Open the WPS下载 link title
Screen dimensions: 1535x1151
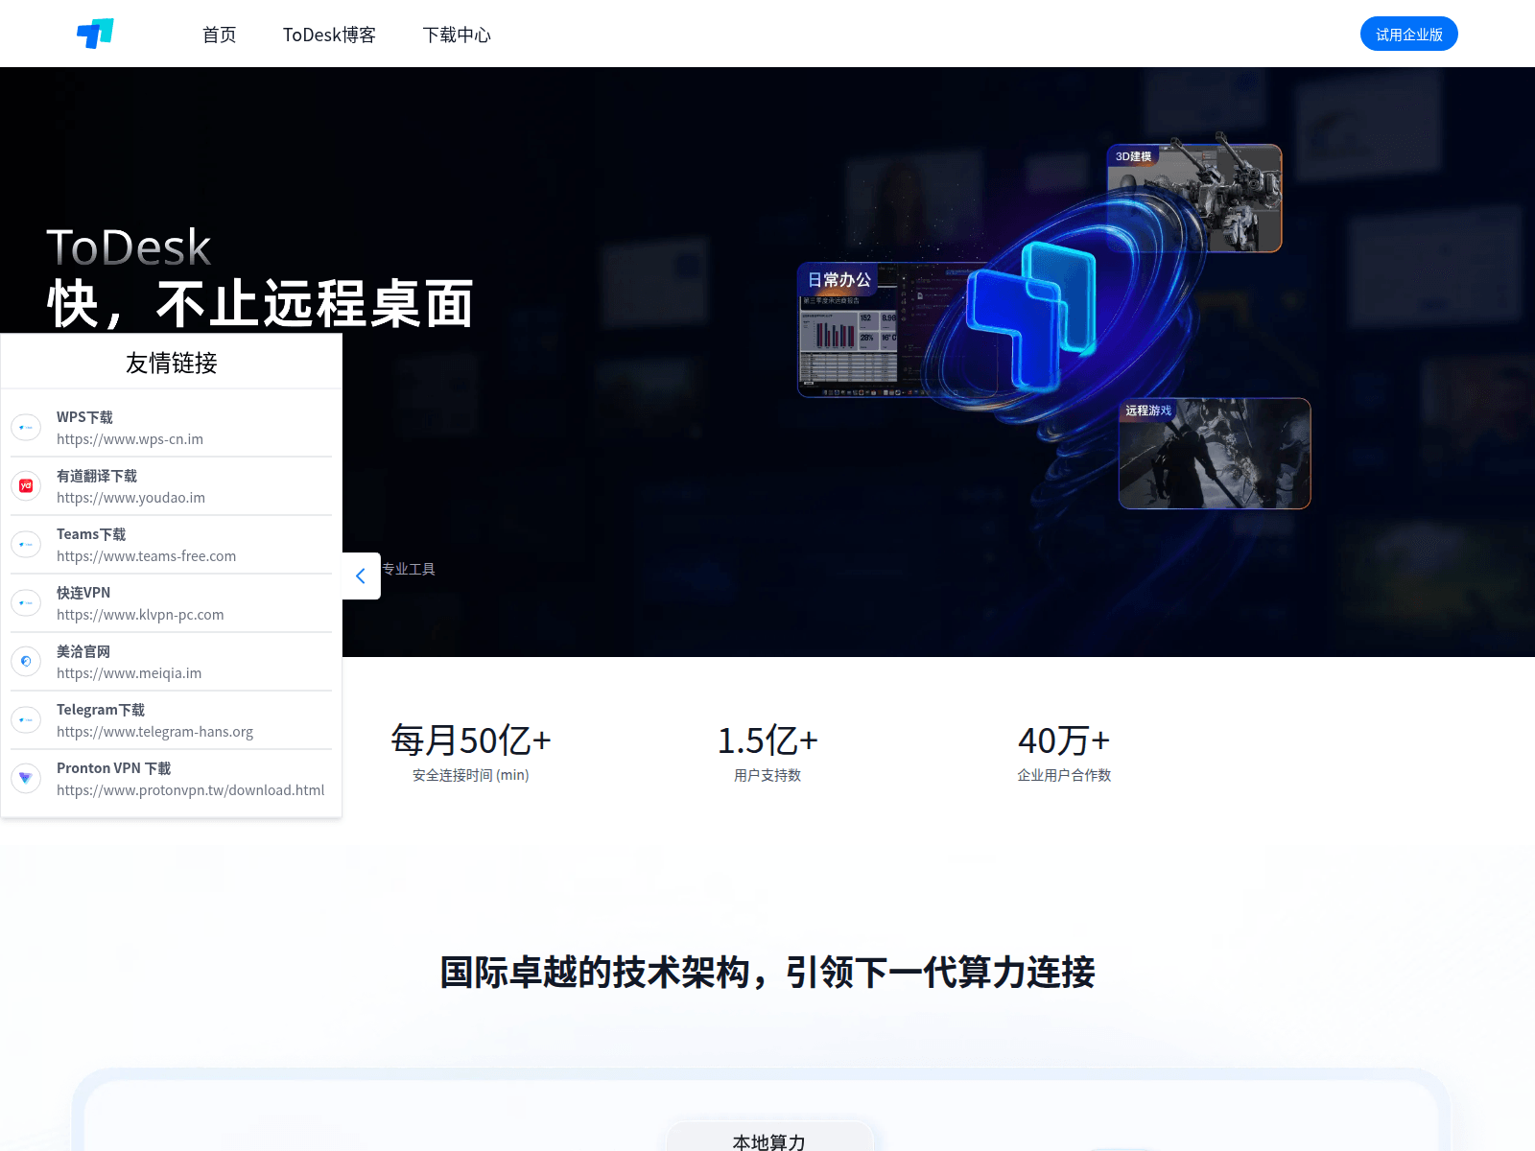(x=84, y=417)
